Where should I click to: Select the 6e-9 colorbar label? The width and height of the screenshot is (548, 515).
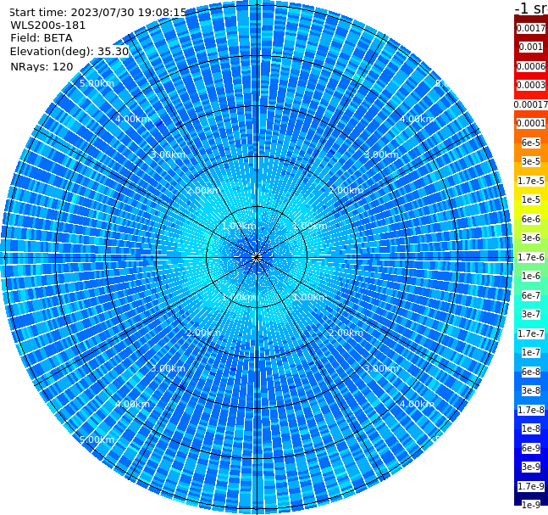531,448
